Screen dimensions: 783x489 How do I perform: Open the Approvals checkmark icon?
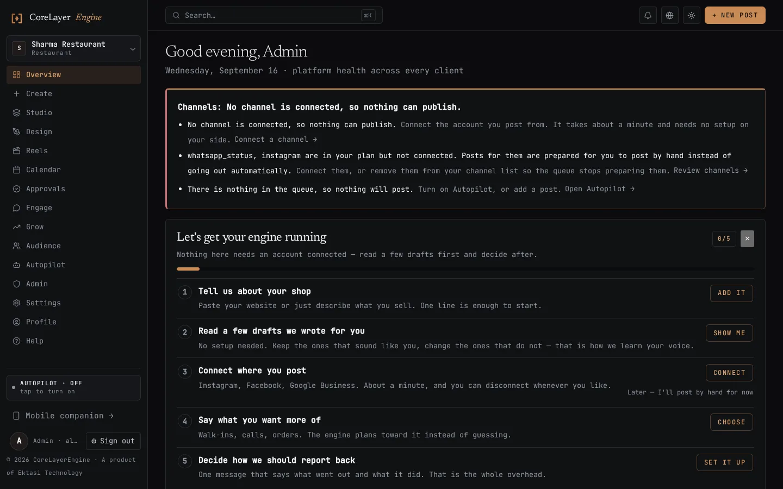click(16, 189)
